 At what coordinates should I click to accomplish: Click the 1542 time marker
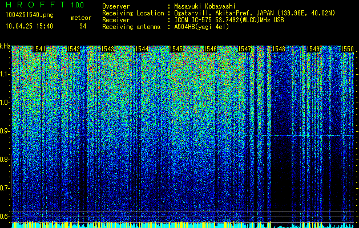pyautogui.click(x=73, y=49)
